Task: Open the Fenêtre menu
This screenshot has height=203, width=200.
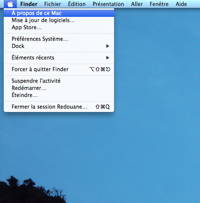Action: (x=159, y=4)
